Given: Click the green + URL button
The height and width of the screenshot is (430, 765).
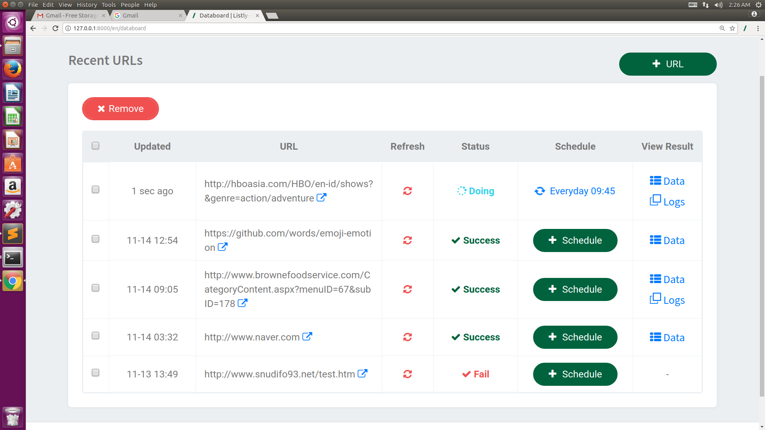Looking at the screenshot, I should click(667, 64).
